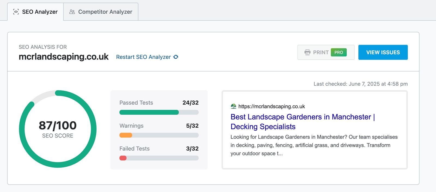The image size is (436, 192).
Task: Click the 3/32 failed count
Action: pyautogui.click(x=192, y=149)
